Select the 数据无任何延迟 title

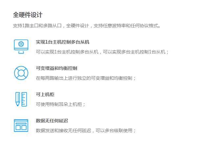[52, 121]
